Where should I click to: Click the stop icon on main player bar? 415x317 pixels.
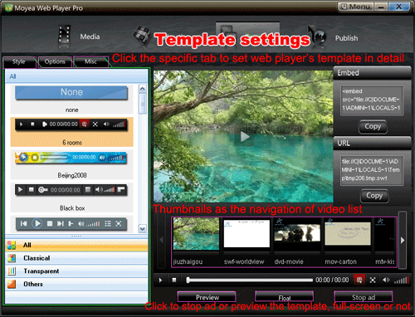(174, 280)
